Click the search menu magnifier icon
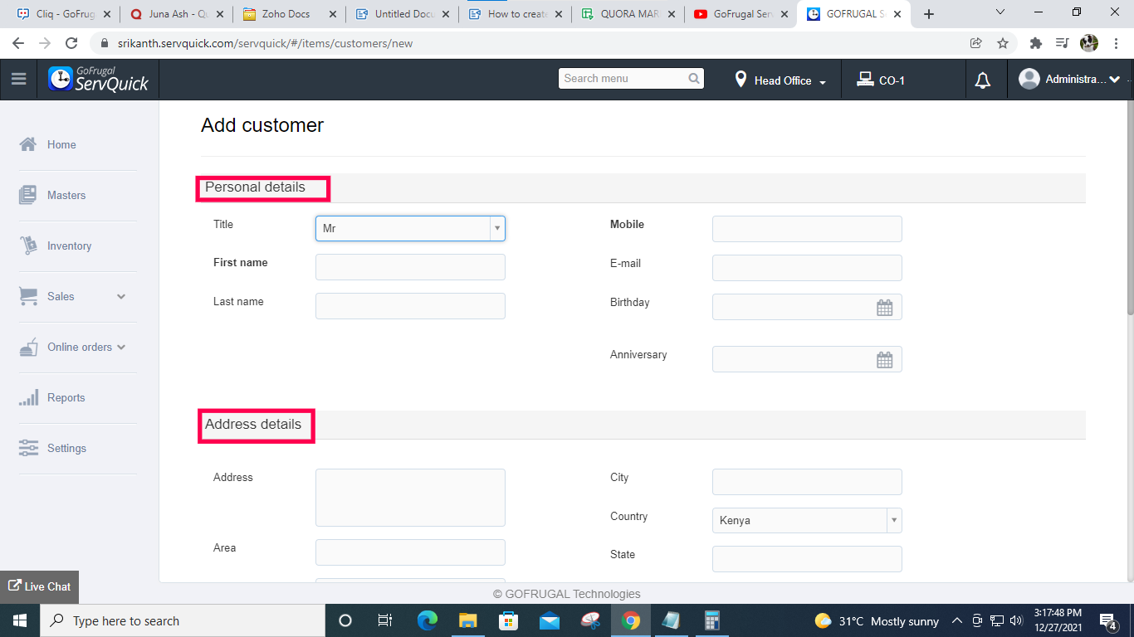This screenshot has height=637, width=1134. pyautogui.click(x=694, y=79)
